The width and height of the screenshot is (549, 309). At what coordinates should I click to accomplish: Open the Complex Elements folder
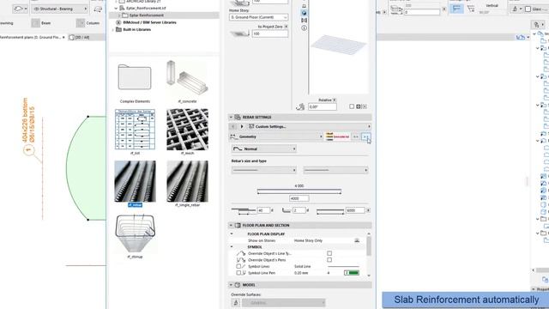(x=135, y=78)
